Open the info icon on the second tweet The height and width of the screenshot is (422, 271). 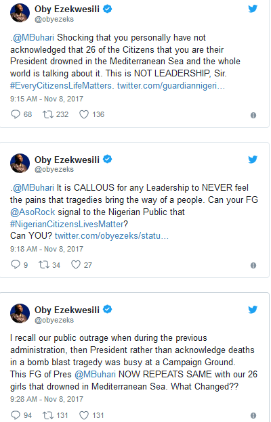tap(253, 265)
